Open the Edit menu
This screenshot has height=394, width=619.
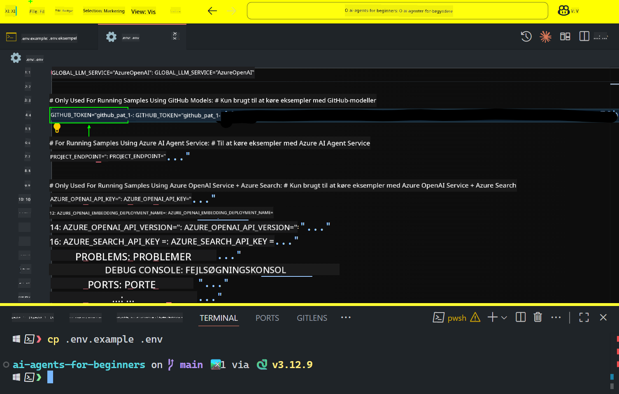pyautogui.click(x=64, y=11)
